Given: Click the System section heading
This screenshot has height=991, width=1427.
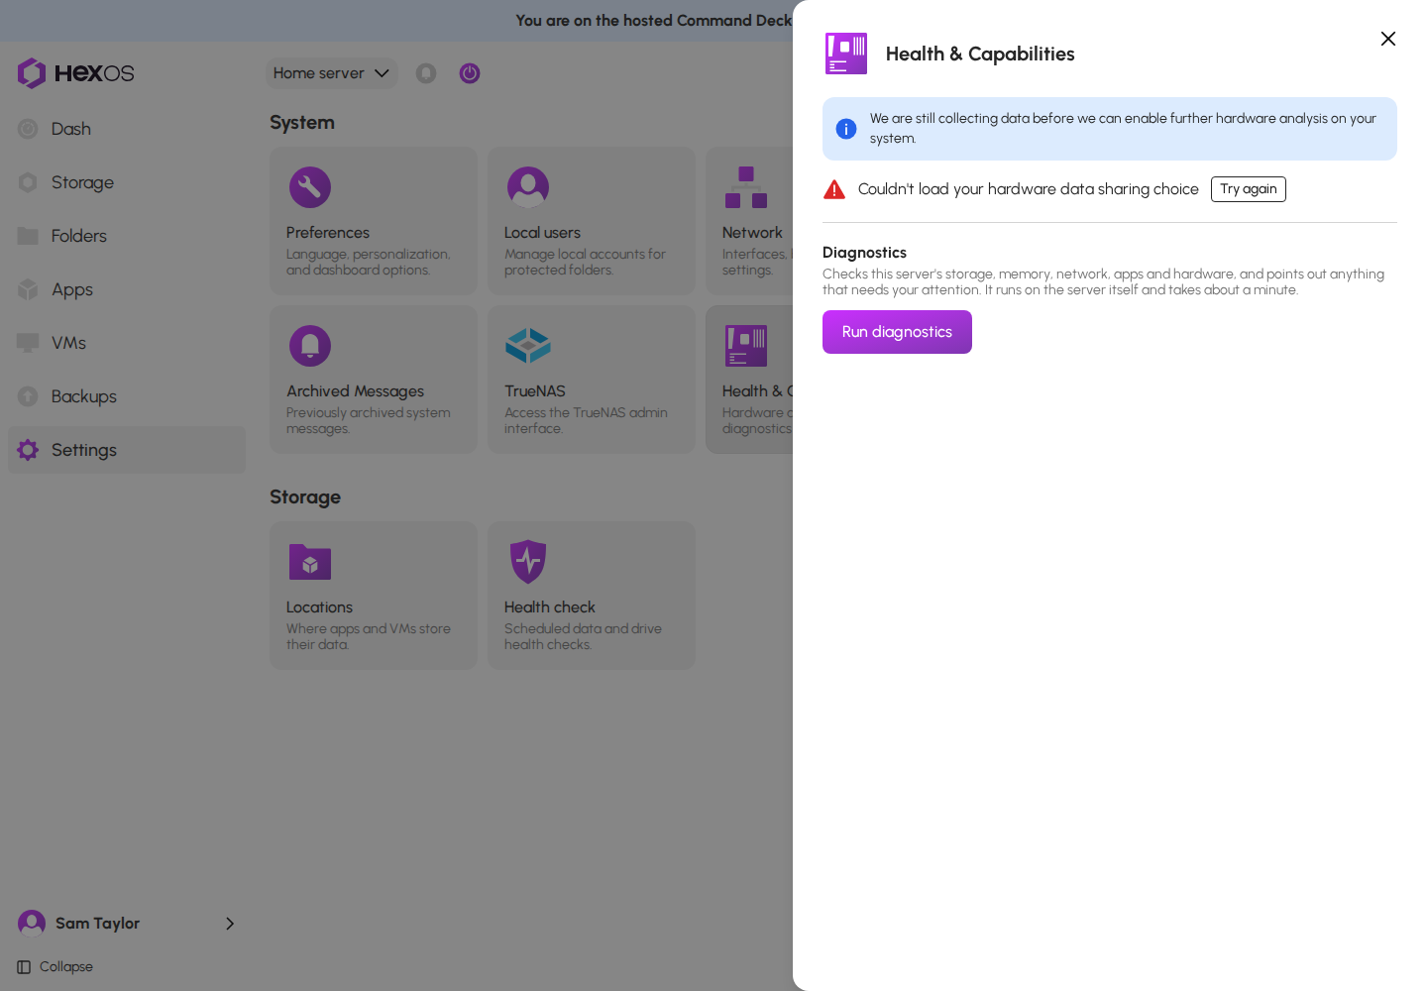Looking at the screenshot, I should coord(302,123).
